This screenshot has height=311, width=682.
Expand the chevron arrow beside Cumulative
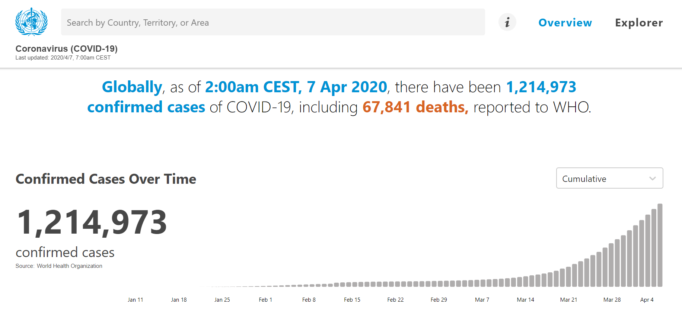tap(652, 179)
